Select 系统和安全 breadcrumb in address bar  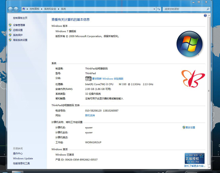tap(50, 9)
